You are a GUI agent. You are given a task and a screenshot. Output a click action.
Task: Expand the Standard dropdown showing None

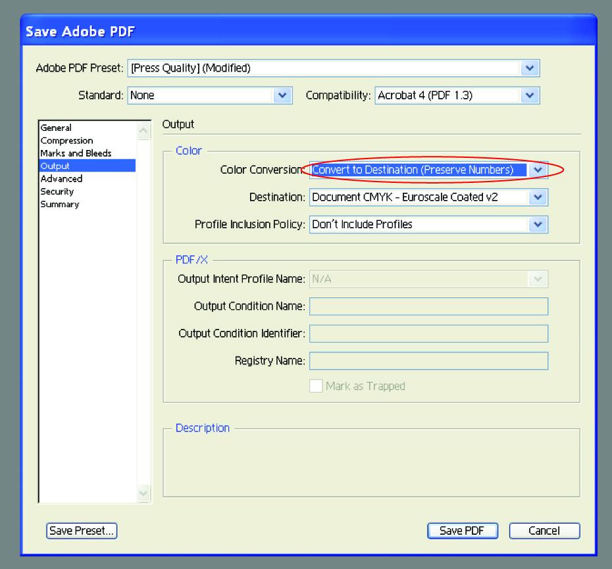coord(210,95)
